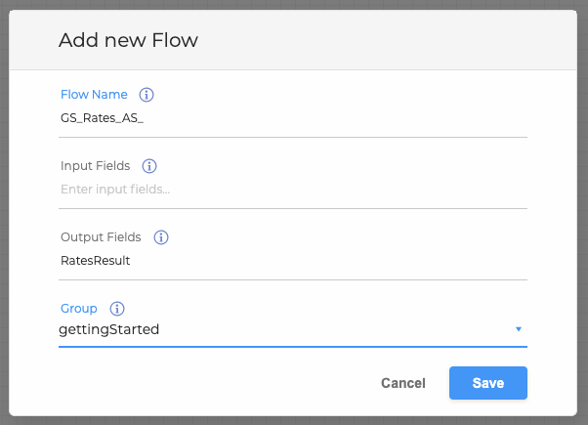The image size is (588, 425).
Task: Click the Output Fields label text
Action: [101, 237]
